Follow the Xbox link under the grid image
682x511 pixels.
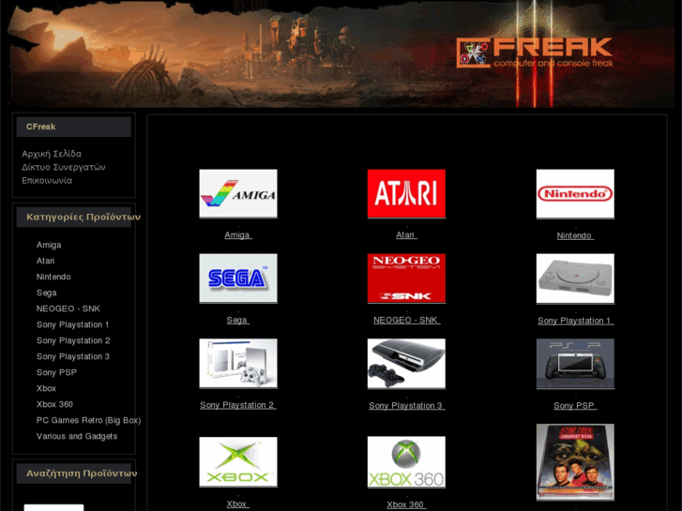click(x=238, y=504)
